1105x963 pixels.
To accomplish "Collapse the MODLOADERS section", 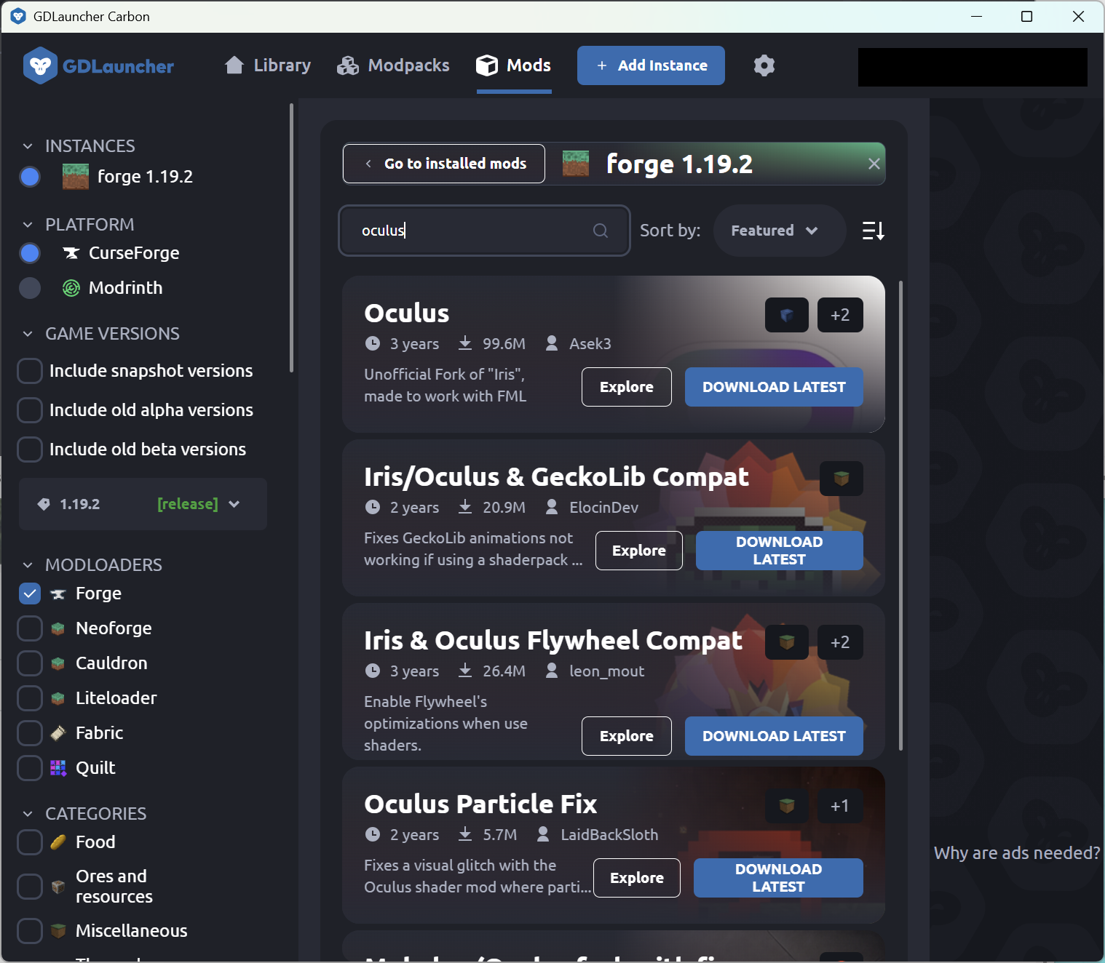I will point(28,565).
